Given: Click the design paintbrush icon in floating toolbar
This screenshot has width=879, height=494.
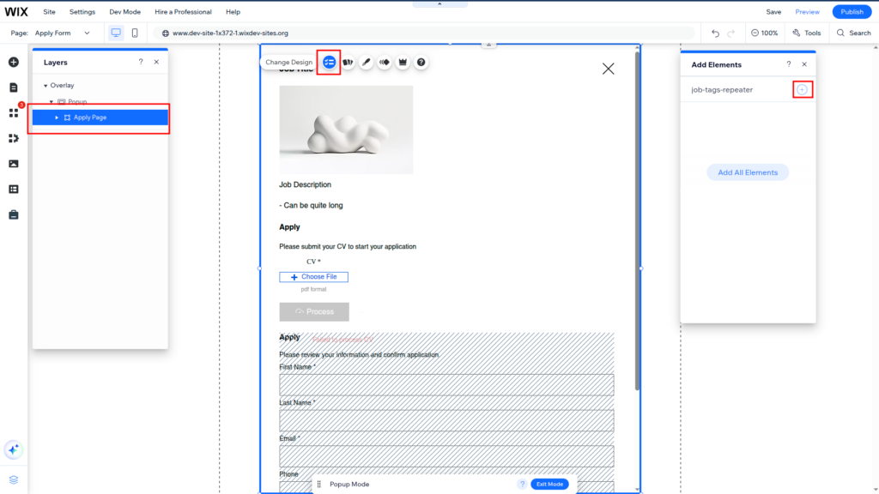Looking at the screenshot, I should 367,63.
